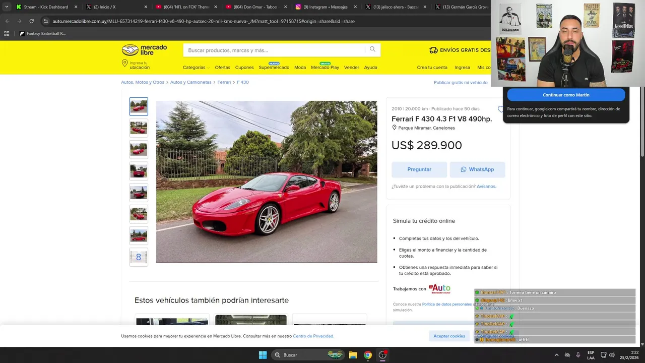This screenshot has width=645, height=363.
Task: Click the 'Buscar productos, marcas y más' search field
Action: click(275, 50)
